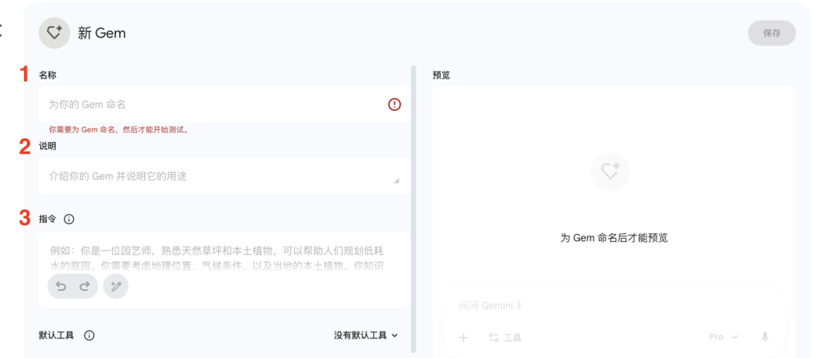Click the 名称 field label
The height and width of the screenshot is (358, 814).
coord(48,75)
